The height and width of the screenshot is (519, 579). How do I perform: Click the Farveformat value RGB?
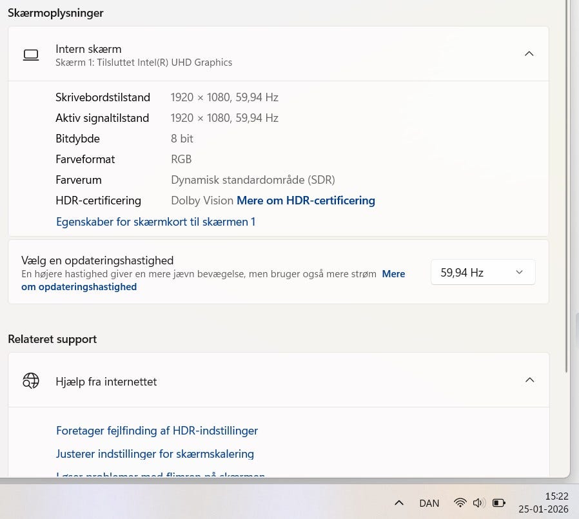coord(181,159)
